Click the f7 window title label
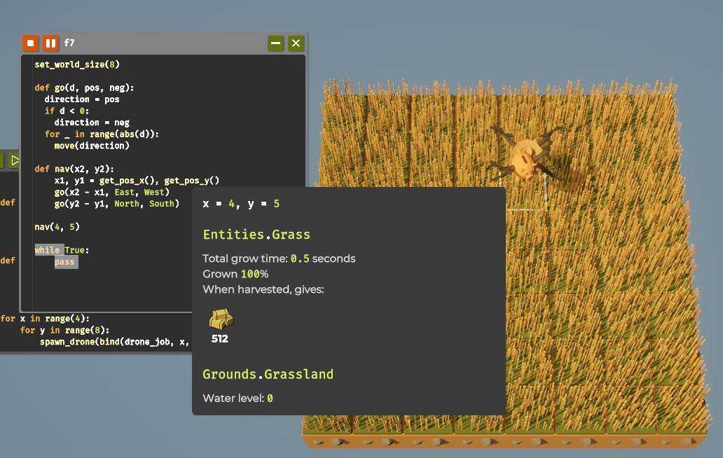 coord(69,43)
